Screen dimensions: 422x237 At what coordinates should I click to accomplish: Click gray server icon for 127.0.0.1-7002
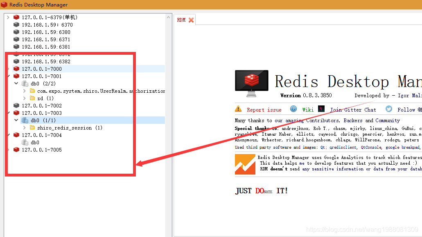[16, 105]
